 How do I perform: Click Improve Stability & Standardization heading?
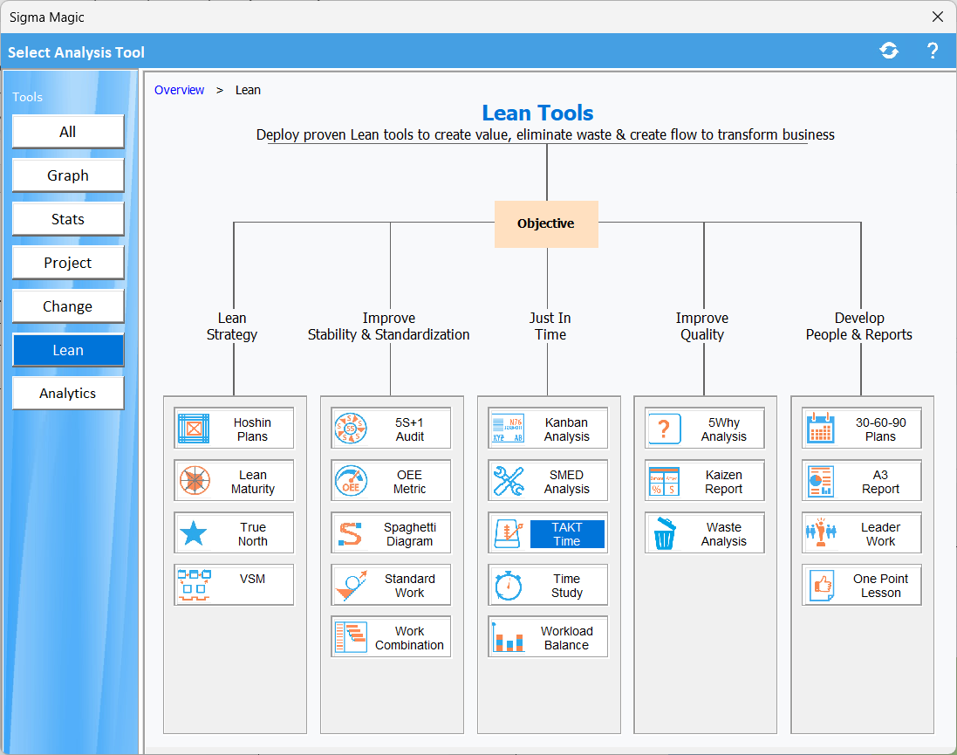point(389,326)
